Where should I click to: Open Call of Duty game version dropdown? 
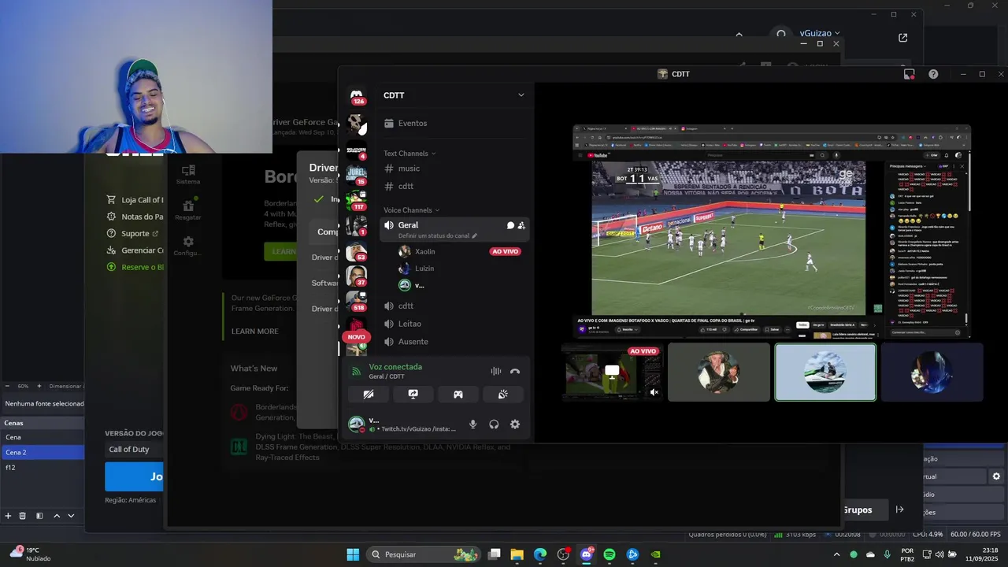[x=134, y=450]
